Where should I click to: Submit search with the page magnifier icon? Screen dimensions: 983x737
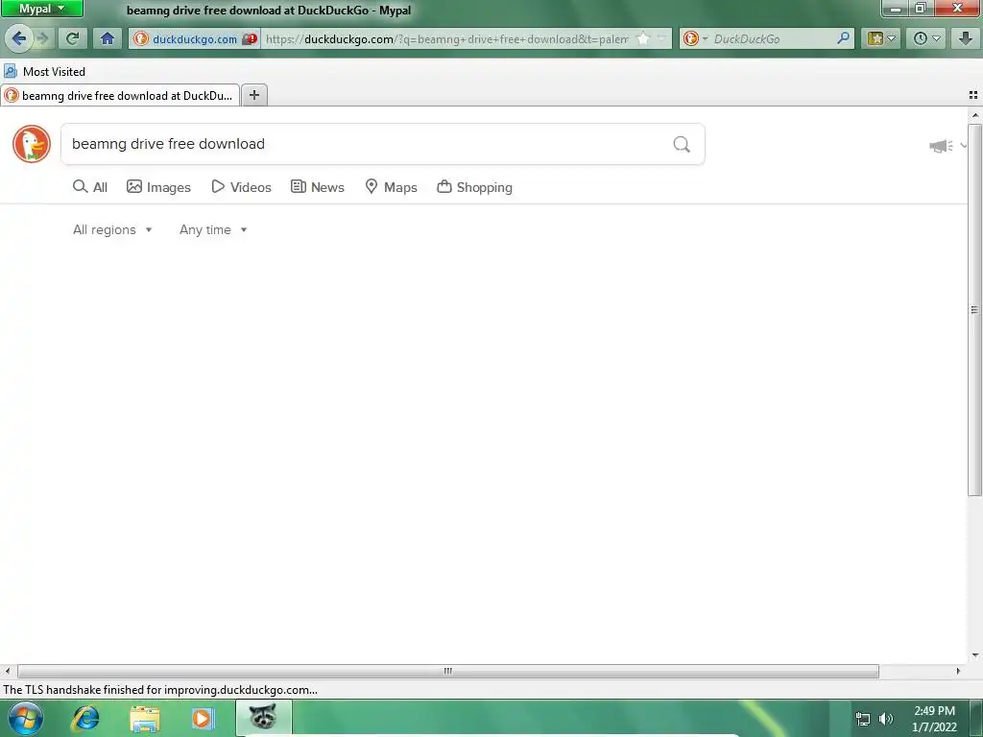(x=682, y=145)
